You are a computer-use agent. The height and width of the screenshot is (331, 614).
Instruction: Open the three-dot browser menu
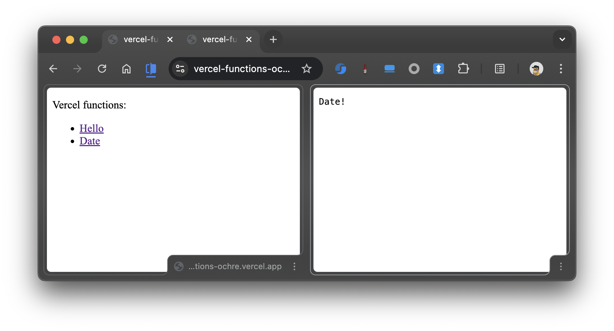pos(561,69)
